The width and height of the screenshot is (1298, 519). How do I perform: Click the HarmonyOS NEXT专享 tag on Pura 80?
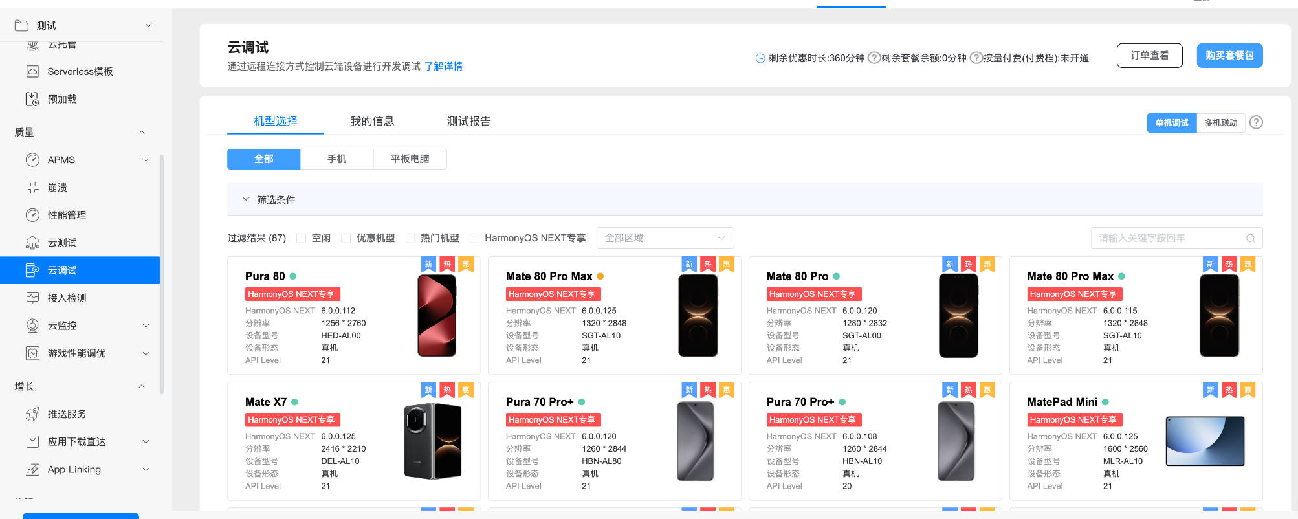coord(292,294)
